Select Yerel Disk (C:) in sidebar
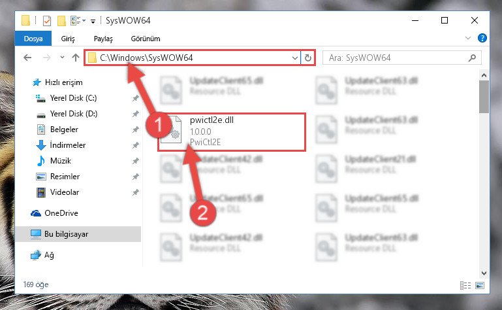This screenshot has width=502, height=310. click(73, 98)
